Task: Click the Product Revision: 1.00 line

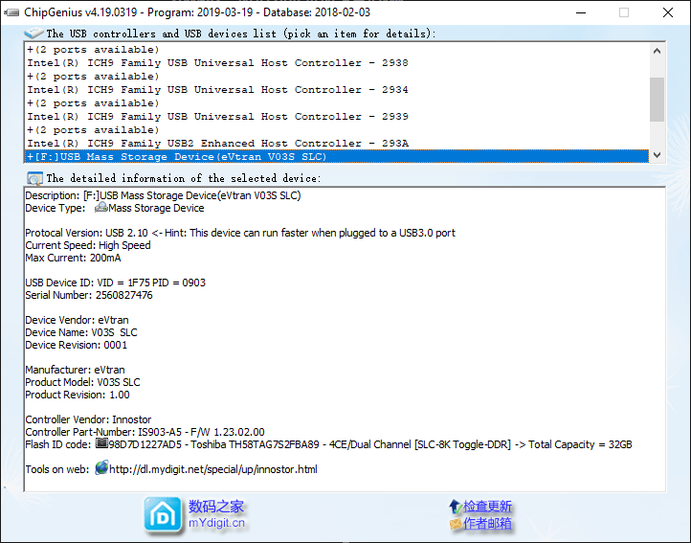Action: (x=78, y=395)
